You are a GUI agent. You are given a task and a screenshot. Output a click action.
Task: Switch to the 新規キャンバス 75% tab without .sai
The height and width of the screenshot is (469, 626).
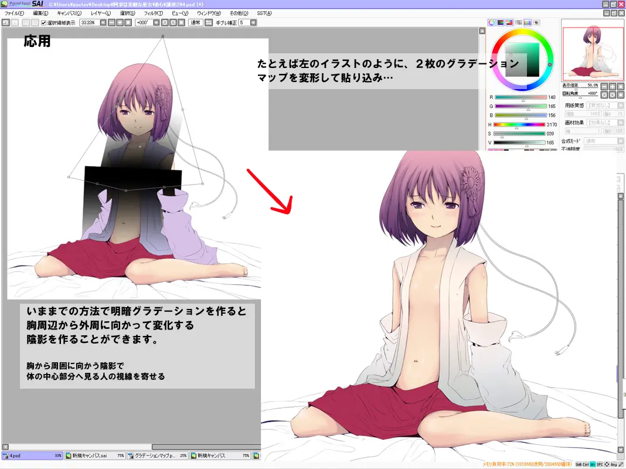click(220, 456)
